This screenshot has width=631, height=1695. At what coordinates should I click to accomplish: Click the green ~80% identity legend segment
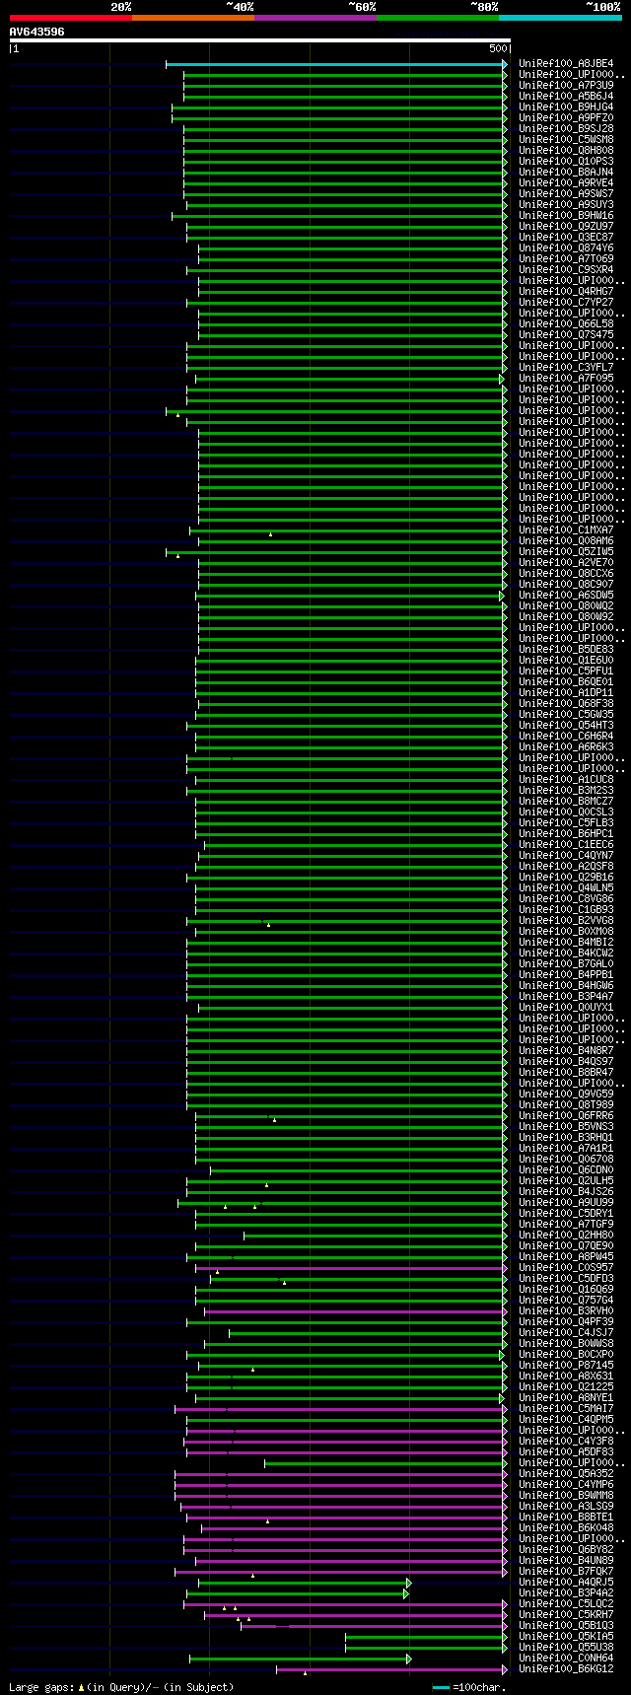(x=438, y=18)
